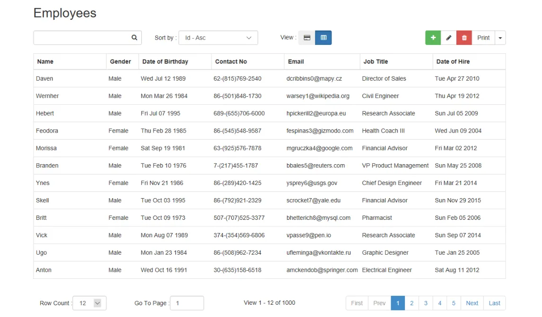
Task: Go to the Last page
Action: (x=494, y=303)
